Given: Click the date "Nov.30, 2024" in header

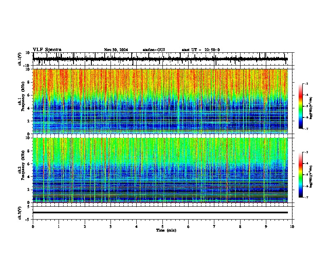Looking at the screenshot, I should (x=116, y=50).
